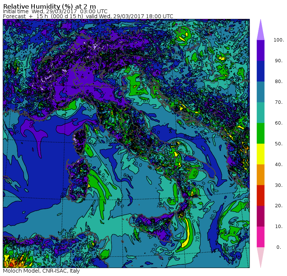Click the "10." colorbar label
Image resolution: width=287 pixels, height=276 pixels.
tap(279, 227)
